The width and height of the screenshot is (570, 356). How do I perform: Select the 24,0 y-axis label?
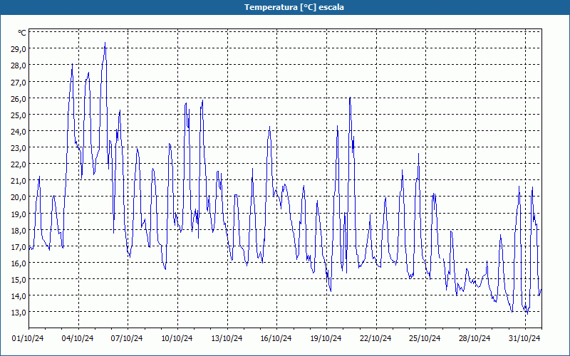(19, 132)
